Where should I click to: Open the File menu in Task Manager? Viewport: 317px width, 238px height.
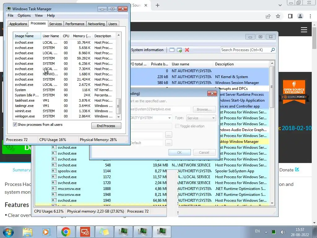click(x=11, y=15)
